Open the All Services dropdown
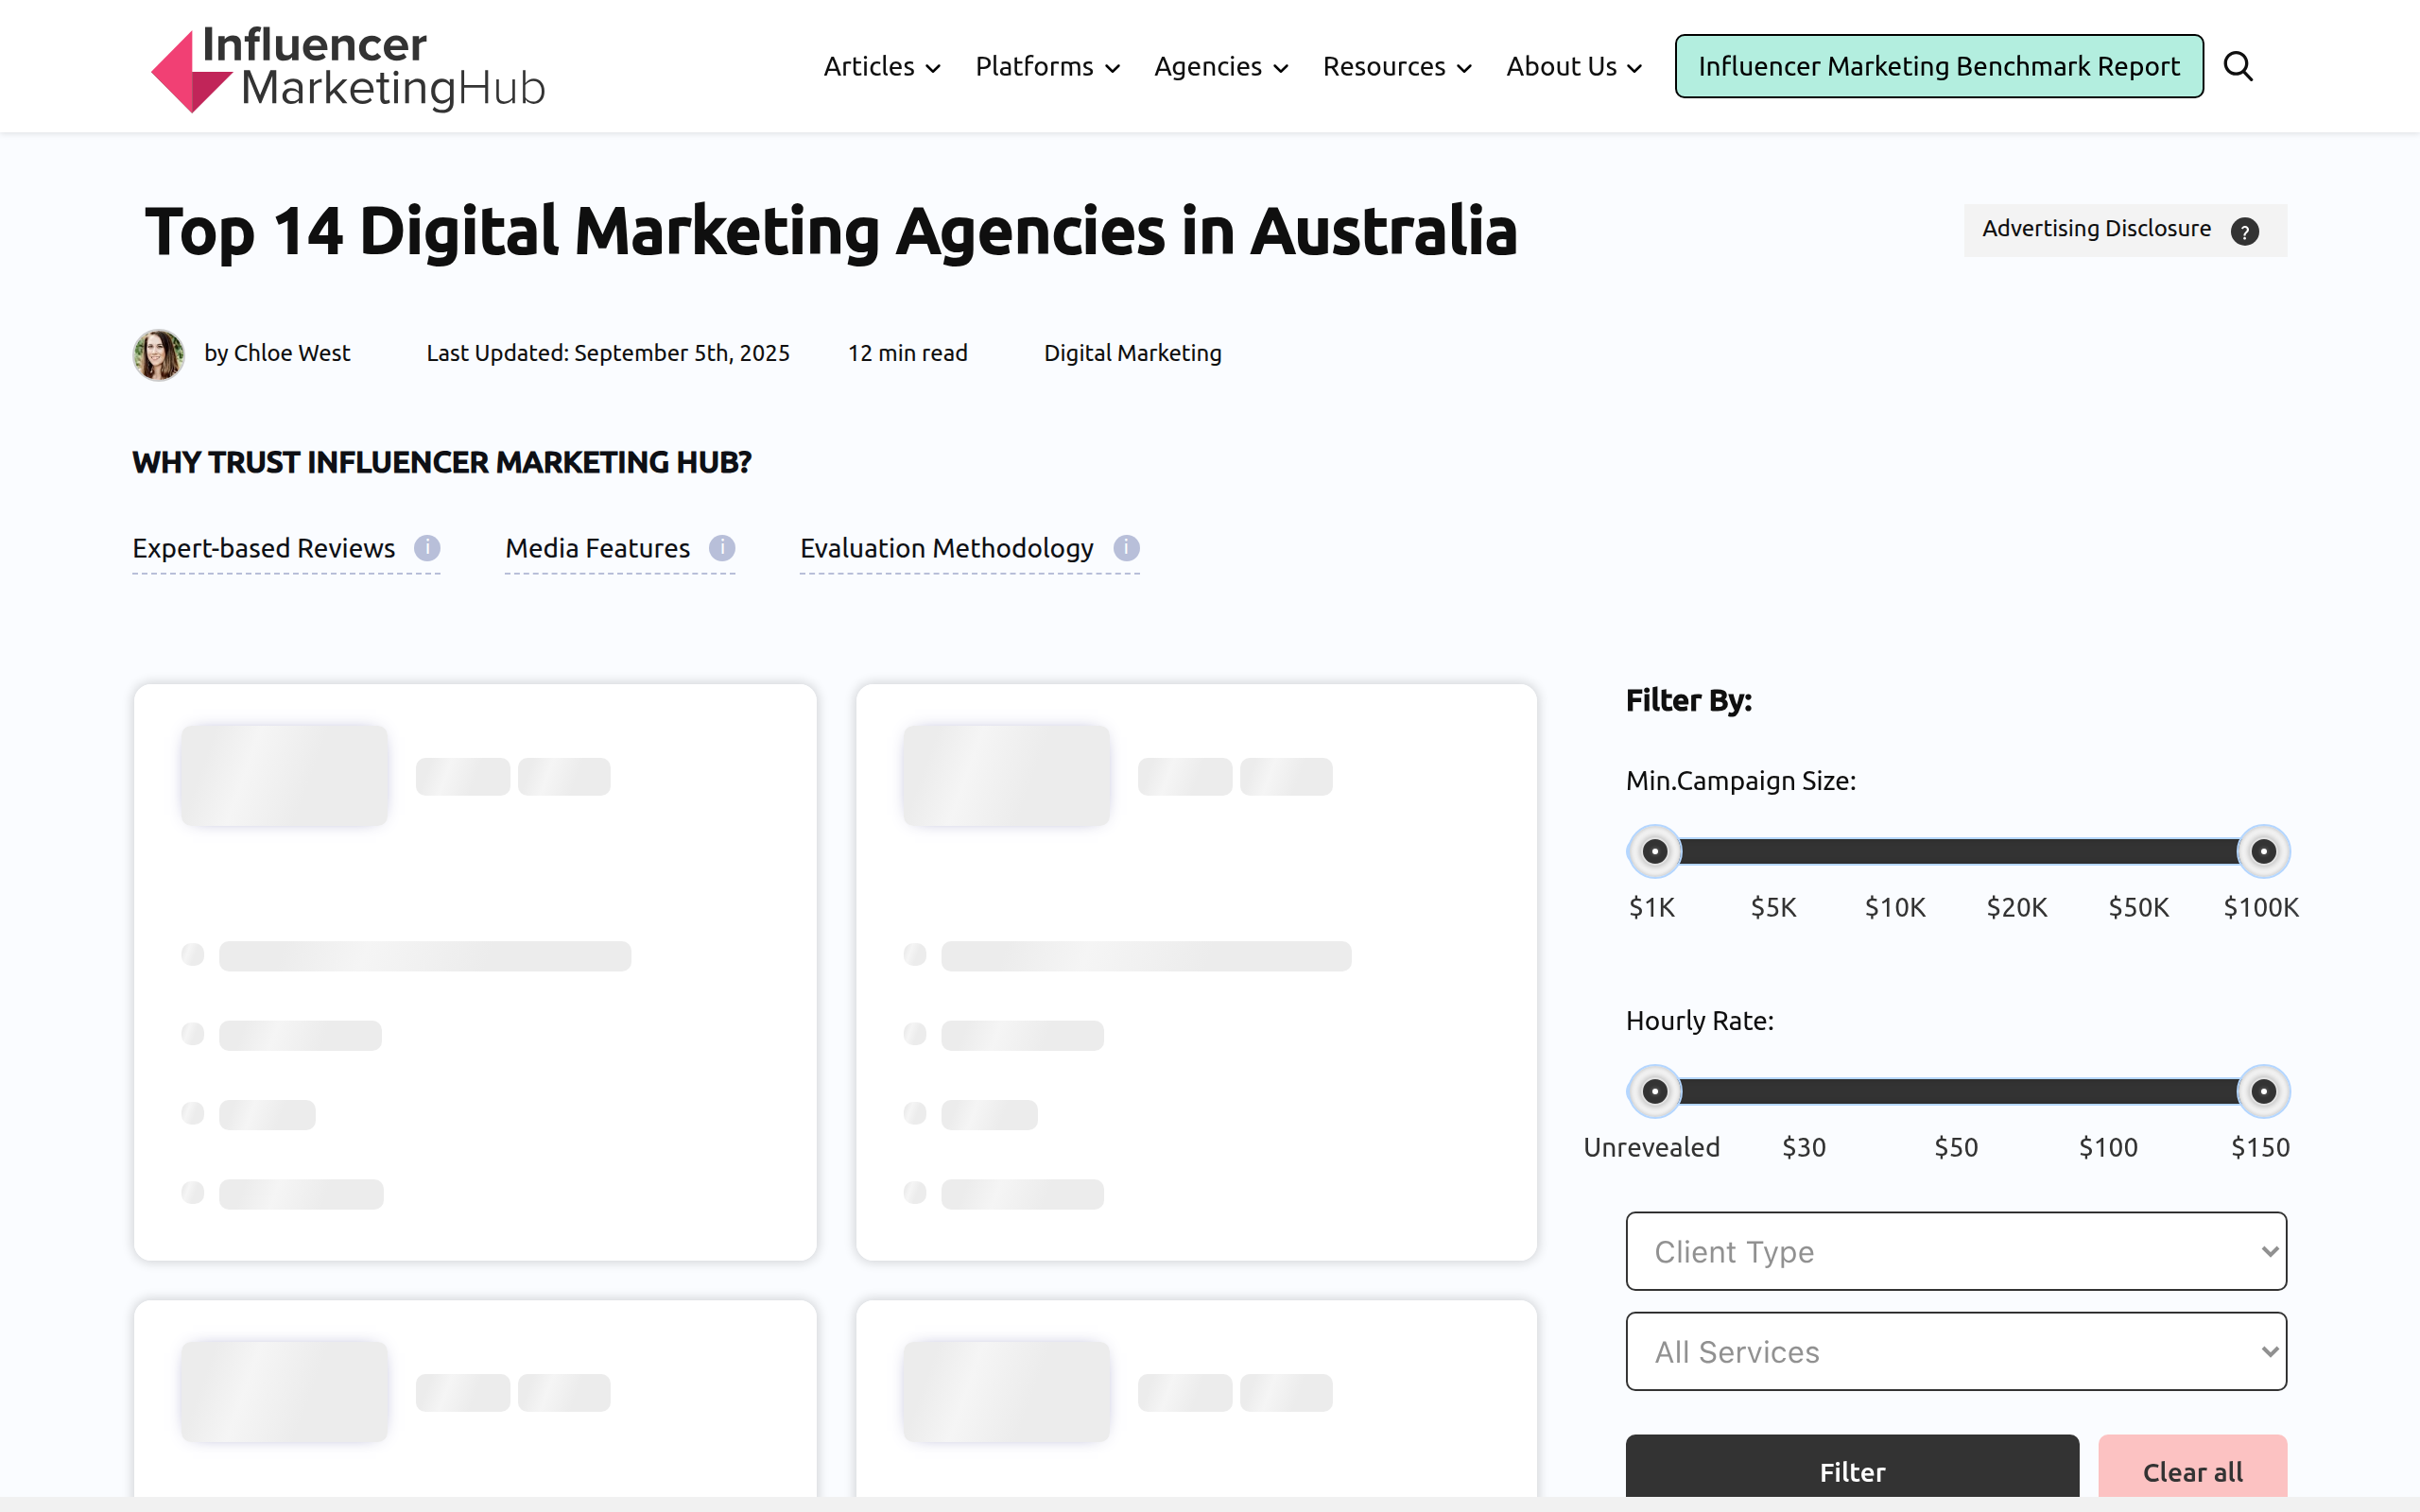The width and height of the screenshot is (2420, 1512). click(1956, 1351)
